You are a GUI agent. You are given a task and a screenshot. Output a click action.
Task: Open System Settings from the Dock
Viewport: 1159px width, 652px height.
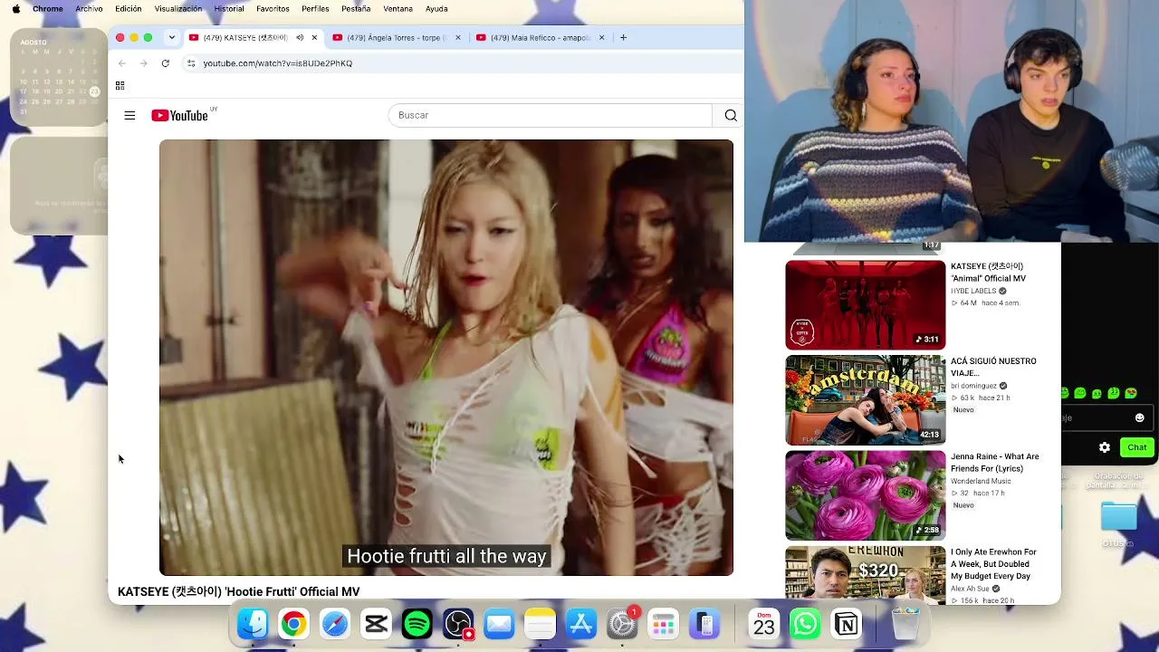click(x=623, y=624)
